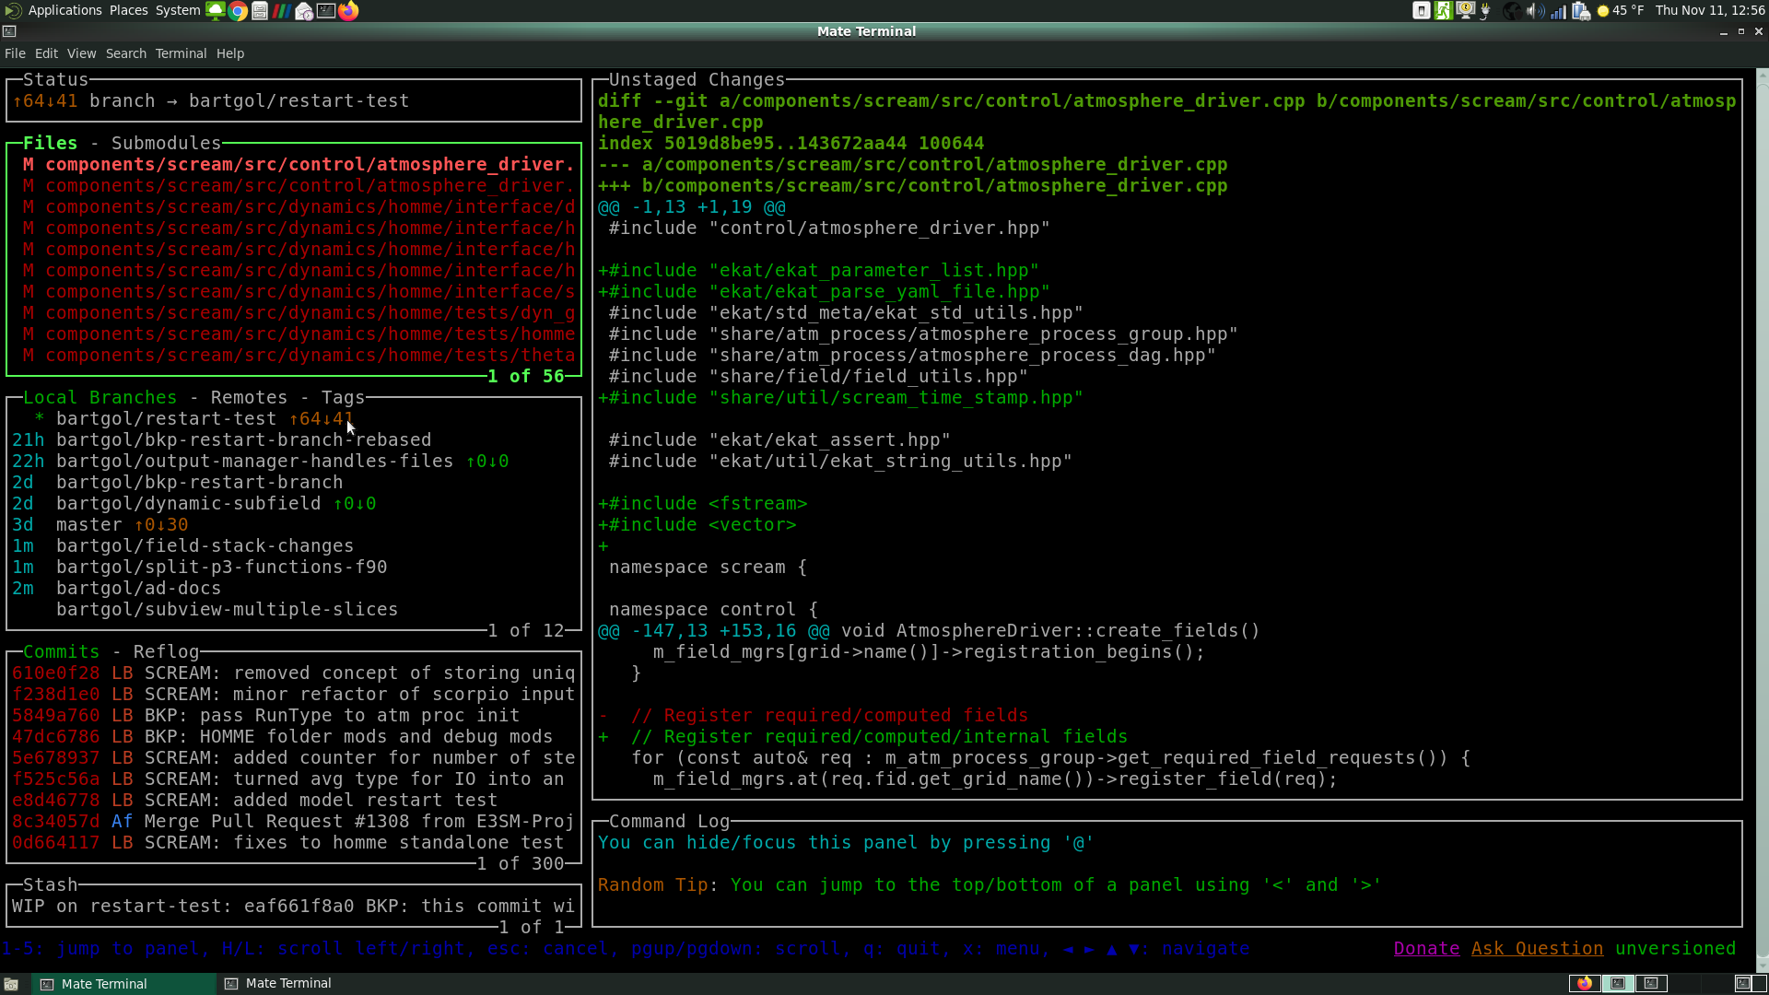Click the first Mate Terminal taskbar button
The height and width of the screenshot is (995, 1769).
(124, 984)
